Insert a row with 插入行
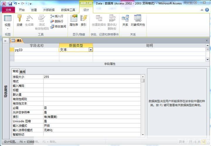Screen dimensions: 211x146 coord(57,16)
